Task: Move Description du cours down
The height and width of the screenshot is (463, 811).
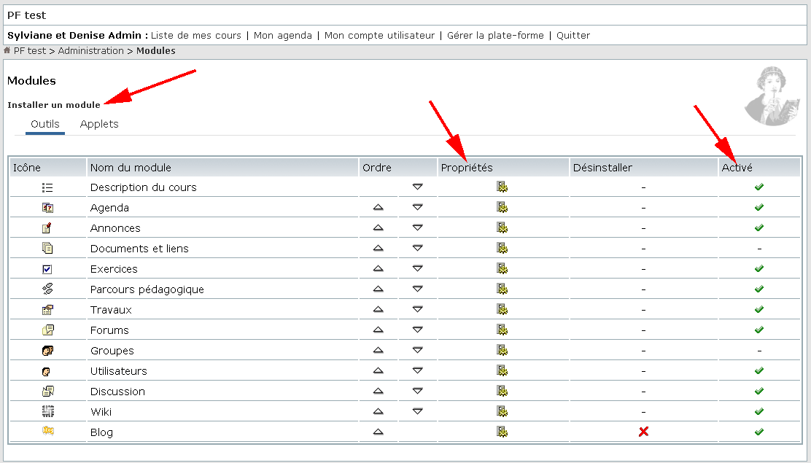Action: 417,187
